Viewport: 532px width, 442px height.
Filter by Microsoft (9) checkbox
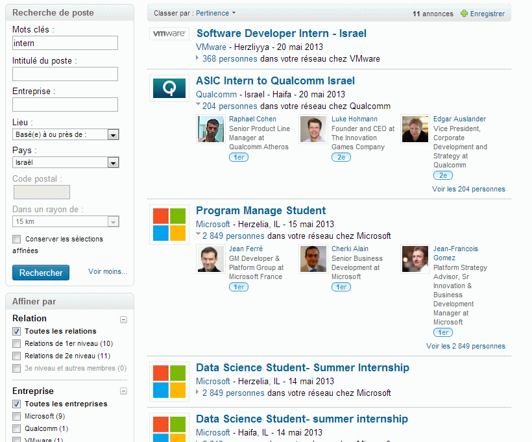[x=17, y=417]
